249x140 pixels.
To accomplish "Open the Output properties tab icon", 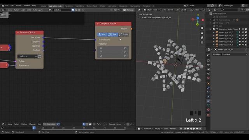I will click(x=209, y=65).
